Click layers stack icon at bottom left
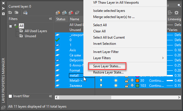This screenshot has height=111, width=183. 3,107
